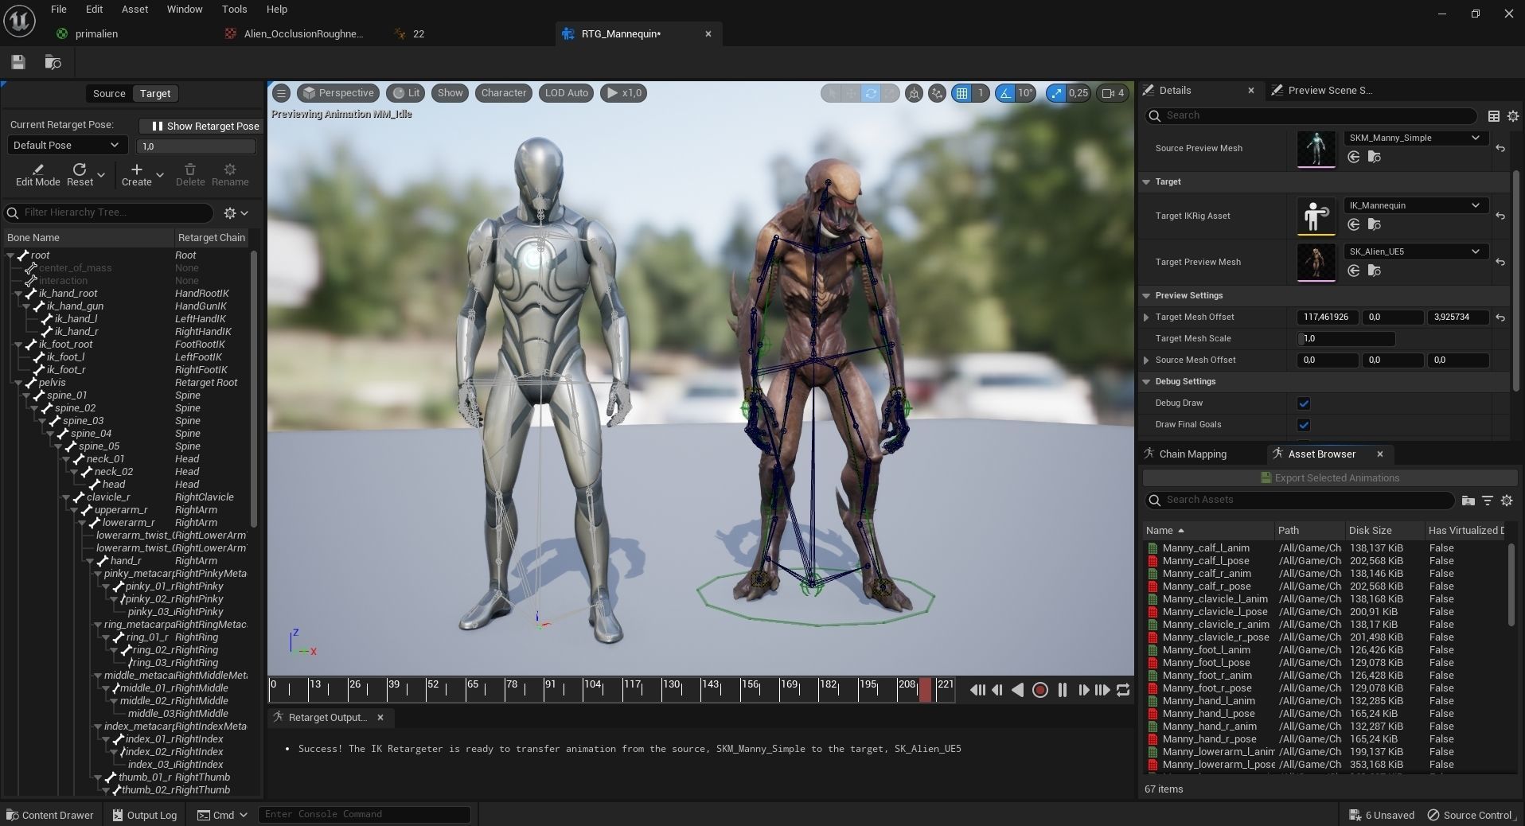Screen dimensions: 1525x826
Task: Click the Reset pose icon
Action: click(x=80, y=169)
